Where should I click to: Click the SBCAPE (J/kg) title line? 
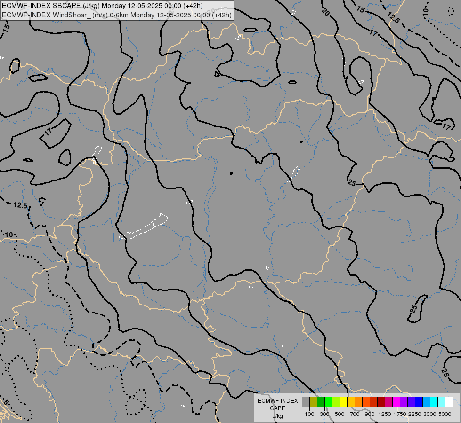pos(102,6)
